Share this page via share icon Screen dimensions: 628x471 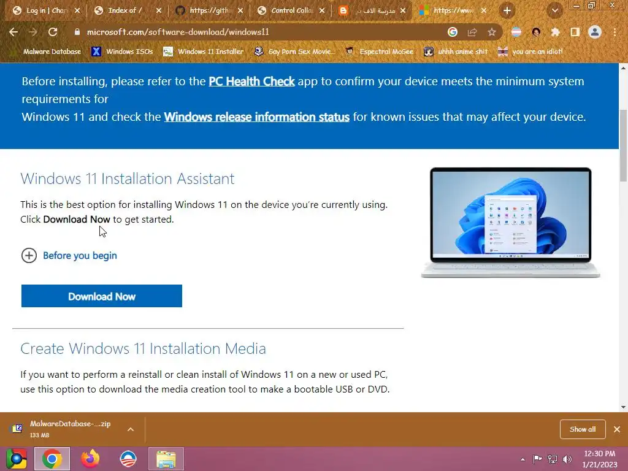472,32
